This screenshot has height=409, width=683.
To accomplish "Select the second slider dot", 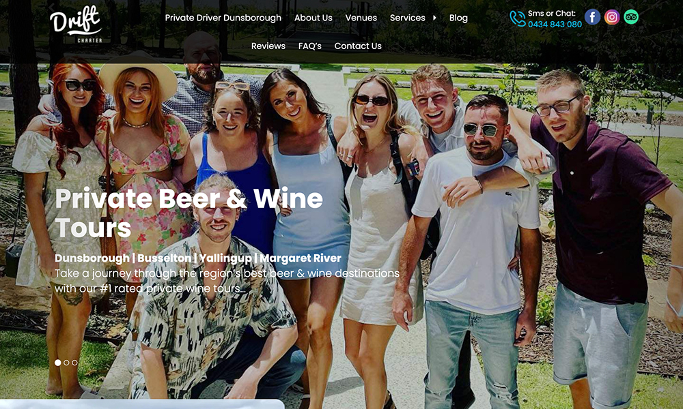I will tap(66, 363).
